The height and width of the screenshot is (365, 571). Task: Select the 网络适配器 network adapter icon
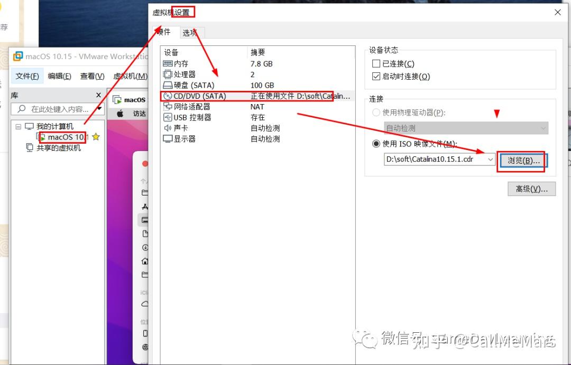(x=168, y=107)
